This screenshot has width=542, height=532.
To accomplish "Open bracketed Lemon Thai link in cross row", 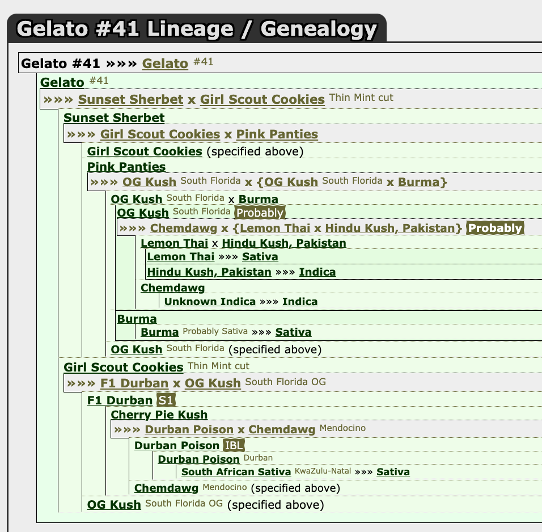I will point(275,229).
